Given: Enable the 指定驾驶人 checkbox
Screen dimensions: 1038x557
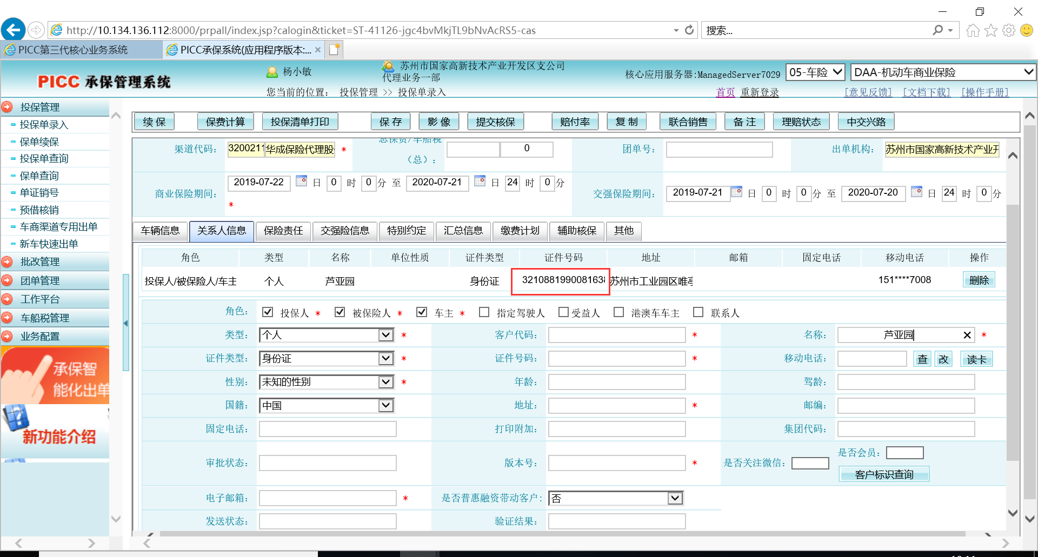Looking at the screenshot, I should tap(484, 312).
